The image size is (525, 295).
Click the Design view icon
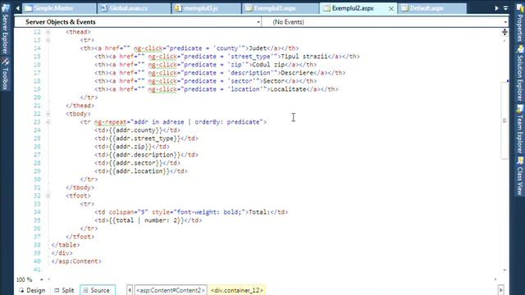[x=21, y=290]
